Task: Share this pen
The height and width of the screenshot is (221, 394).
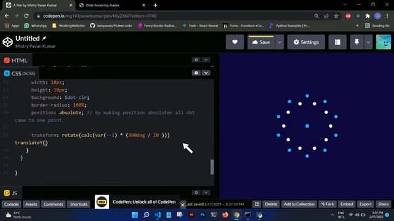Action: [x=383, y=204]
